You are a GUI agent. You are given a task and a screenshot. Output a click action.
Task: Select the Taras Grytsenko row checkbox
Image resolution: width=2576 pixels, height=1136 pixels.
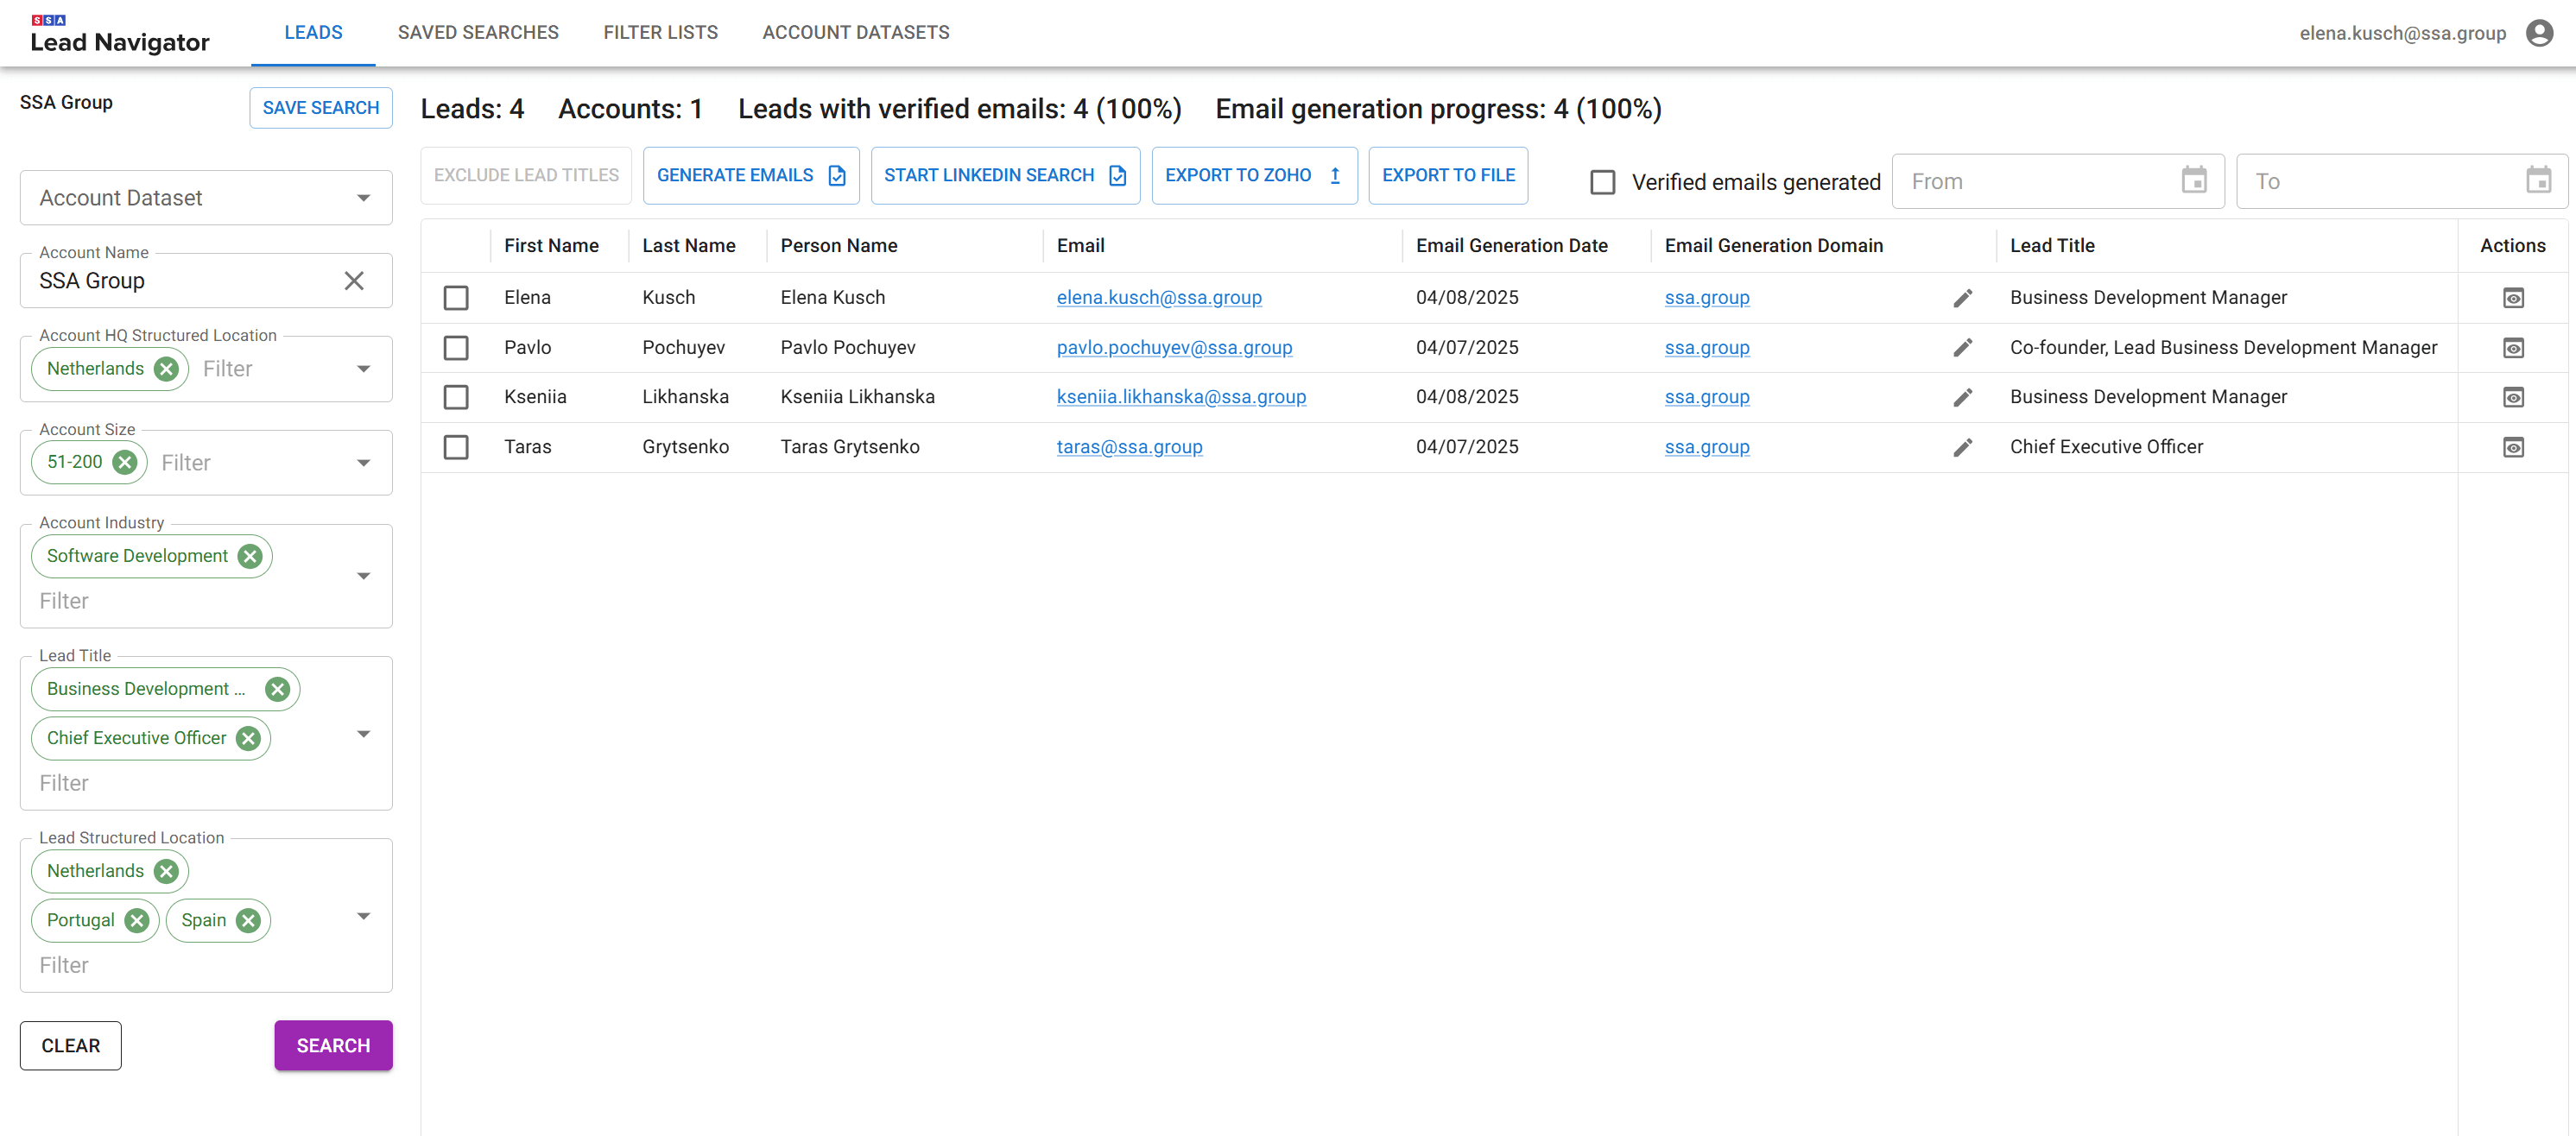click(456, 447)
